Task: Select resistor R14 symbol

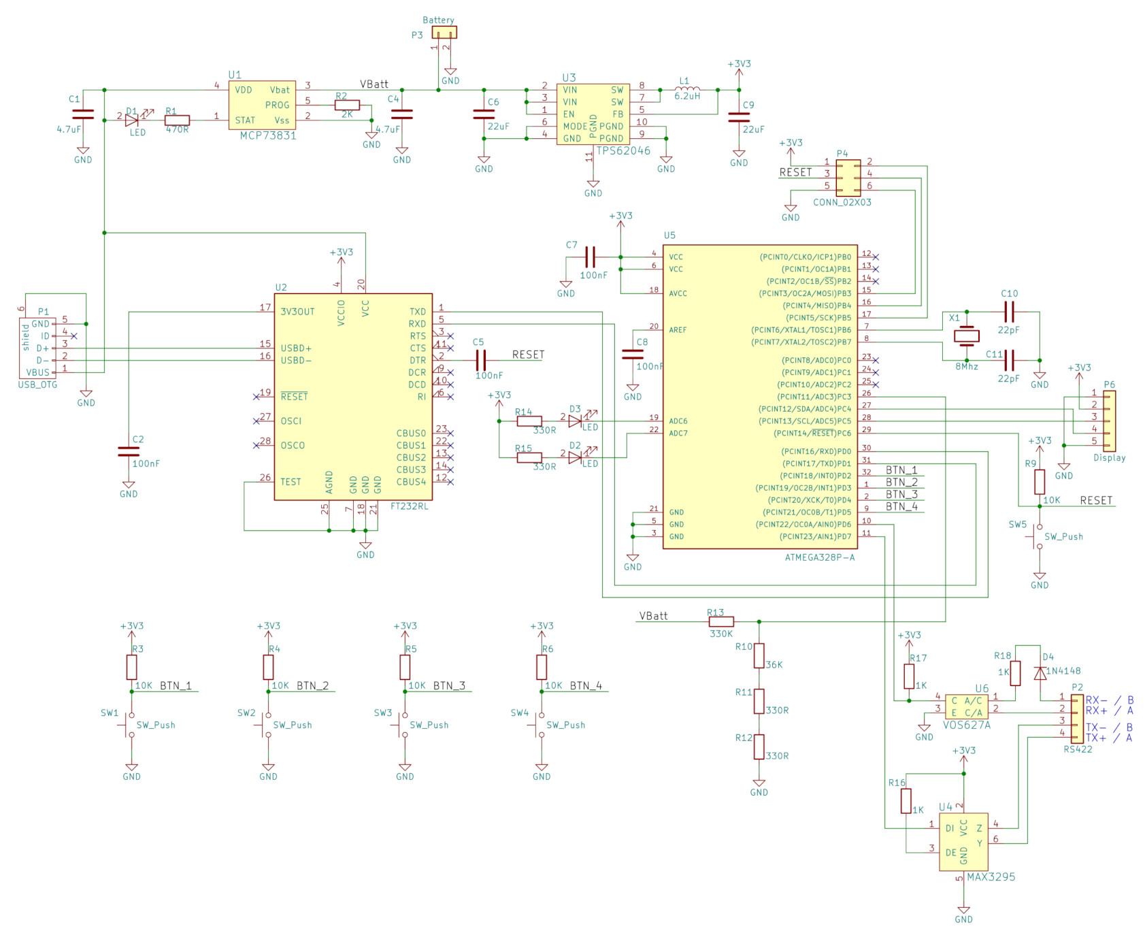Action: 529,421
